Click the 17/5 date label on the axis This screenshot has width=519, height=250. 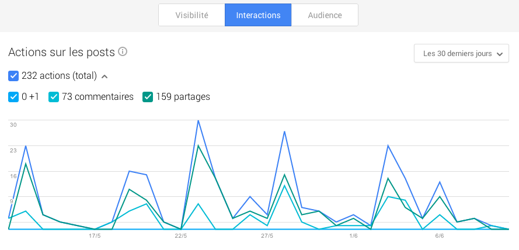click(x=95, y=236)
